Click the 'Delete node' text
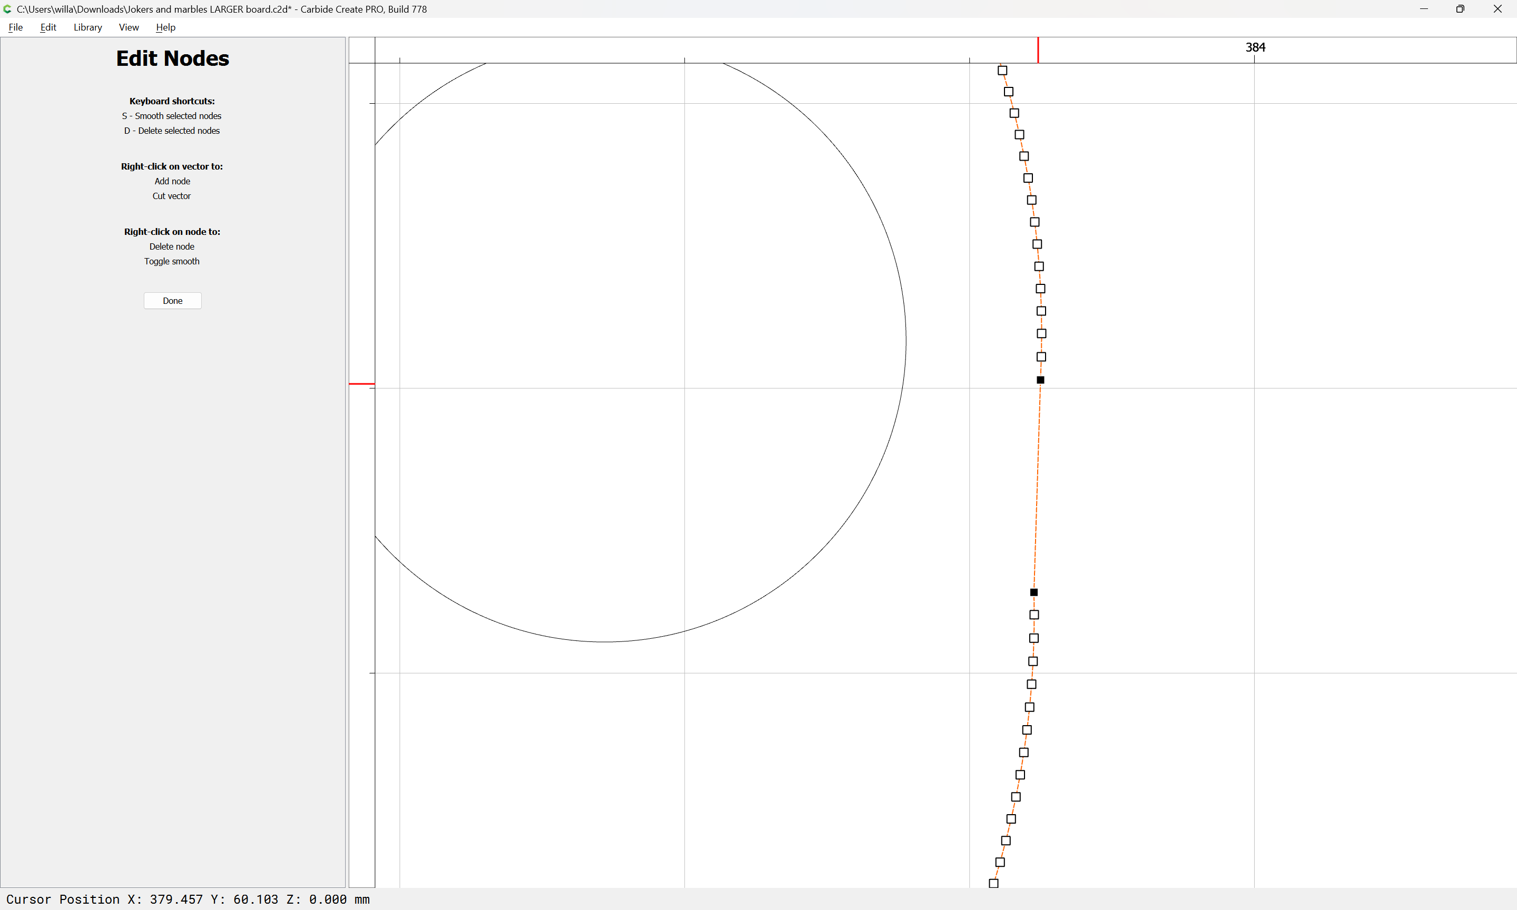Screen dimensions: 1517x910 (172, 246)
